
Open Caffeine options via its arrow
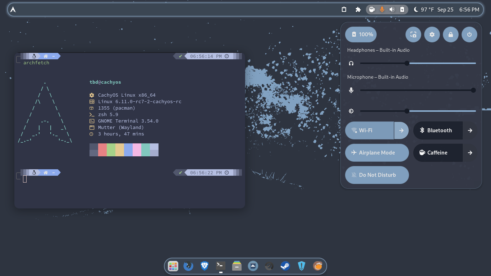470,153
